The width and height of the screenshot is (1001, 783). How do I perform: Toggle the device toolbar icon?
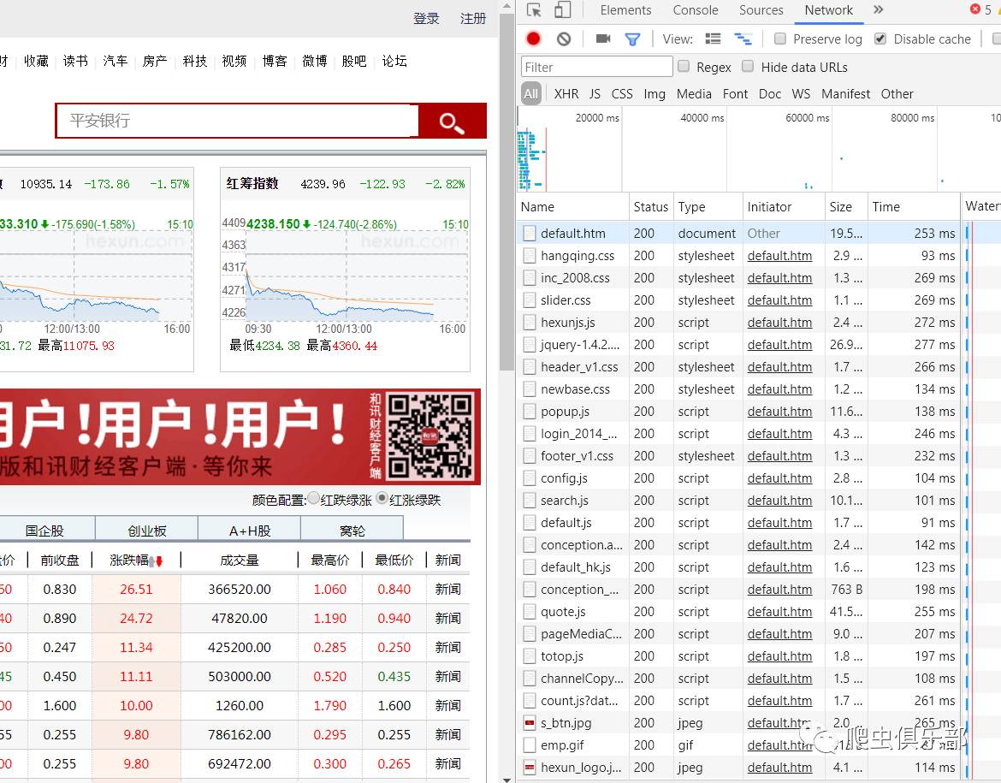tap(562, 10)
